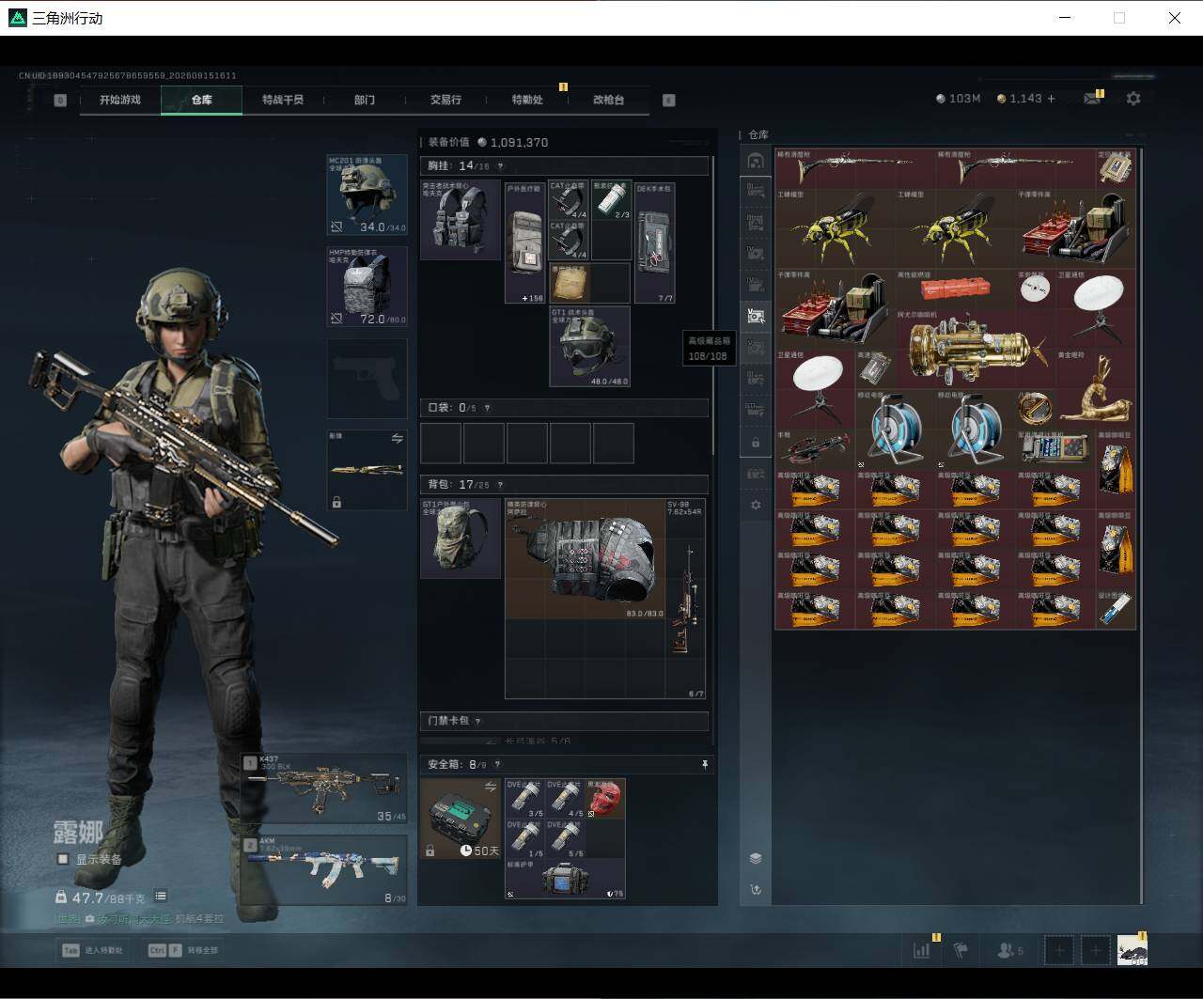Add teammate via plus slot beside friends icon
Viewport: 1203px width, 999px height.
pos(1059,950)
